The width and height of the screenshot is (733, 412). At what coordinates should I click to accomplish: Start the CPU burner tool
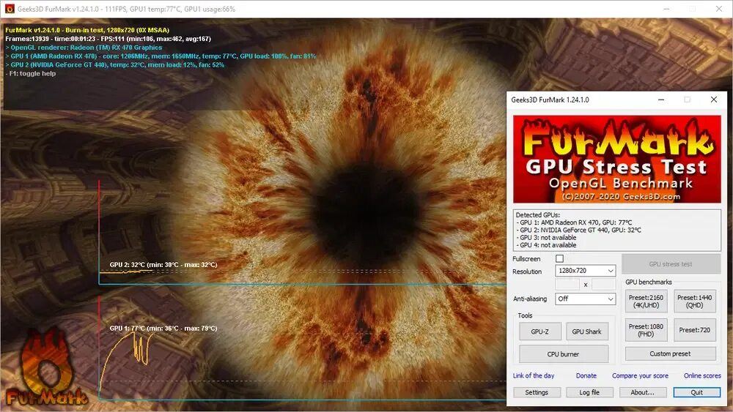click(x=563, y=354)
